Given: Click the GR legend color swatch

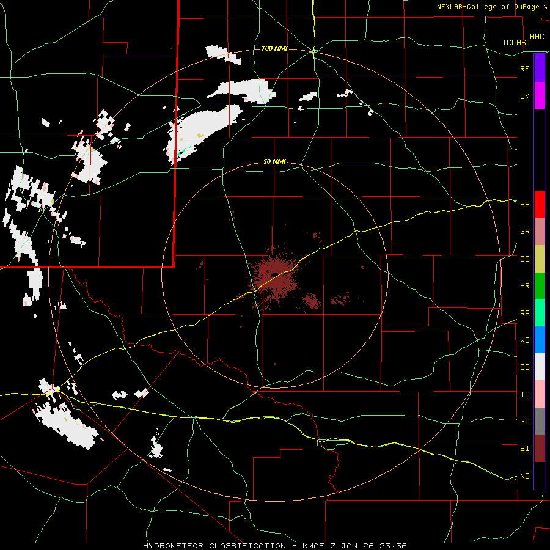Looking at the screenshot, I should pos(540,231).
